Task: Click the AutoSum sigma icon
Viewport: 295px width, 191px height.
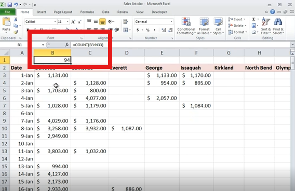Action: pyautogui.click(x=254, y=19)
